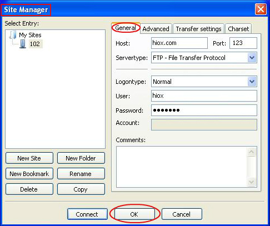Select the General tab
Image resolution: width=270 pixels, height=226 pixels.
126,28
